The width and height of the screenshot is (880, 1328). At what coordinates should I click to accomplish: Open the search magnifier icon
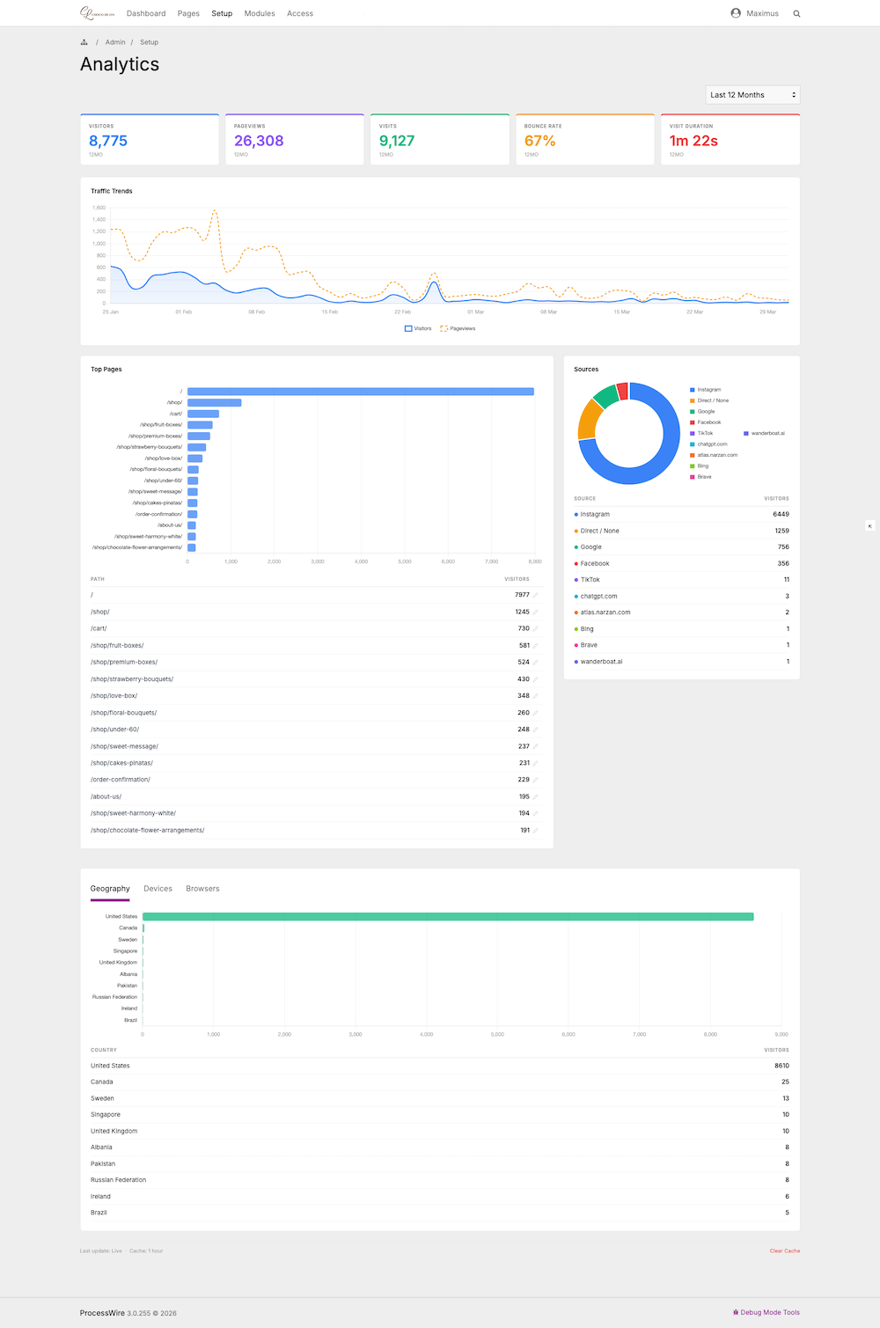[796, 14]
